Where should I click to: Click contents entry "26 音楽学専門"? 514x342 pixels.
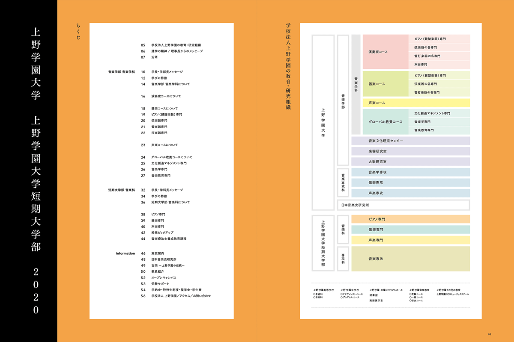click(x=154, y=169)
